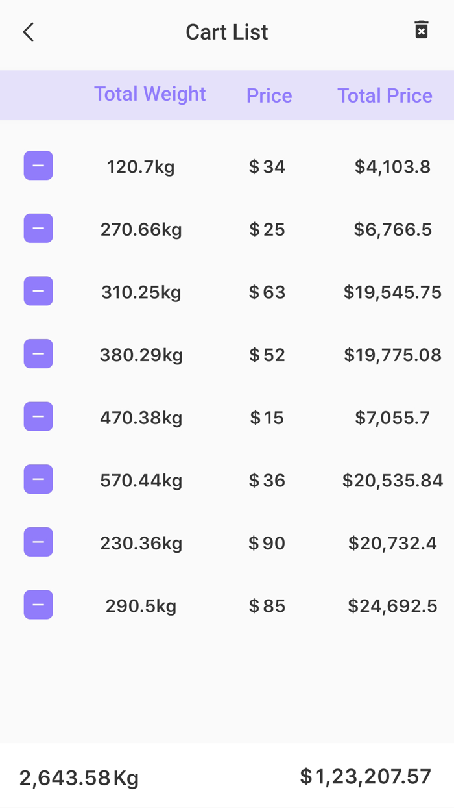Tap the Cart List title text
The width and height of the screenshot is (454, 808).
click(227, 31)
